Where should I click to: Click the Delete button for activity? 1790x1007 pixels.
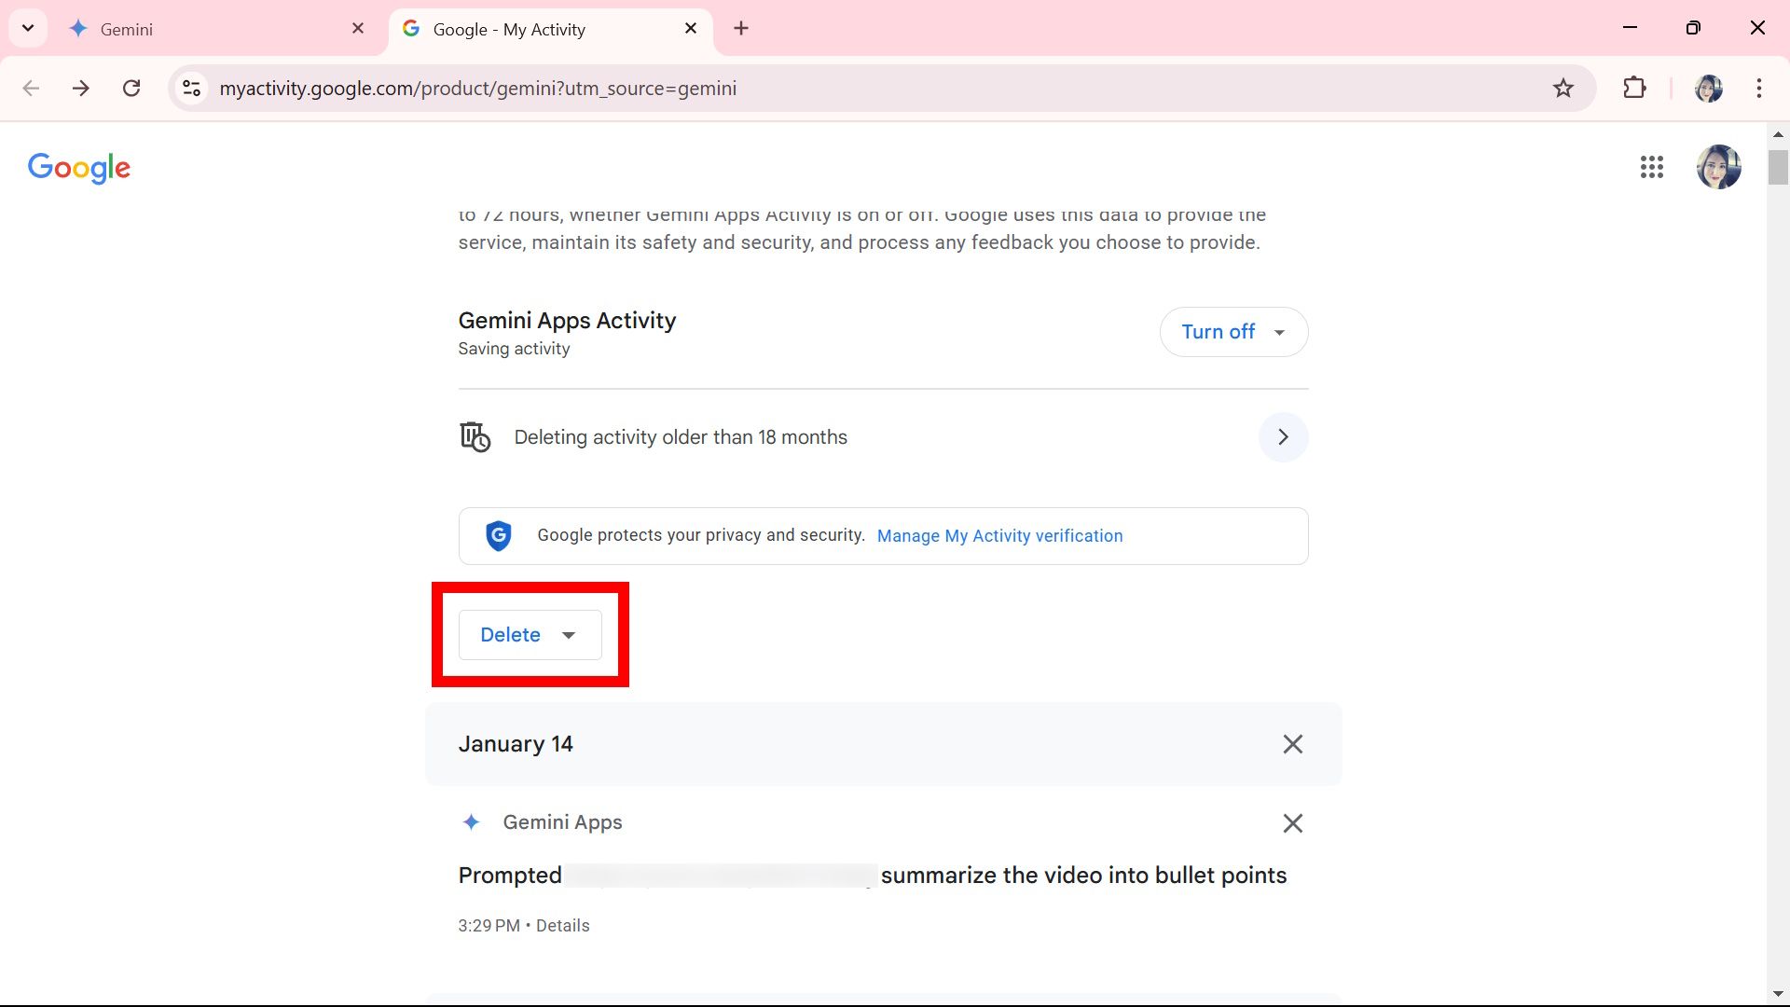530,634
